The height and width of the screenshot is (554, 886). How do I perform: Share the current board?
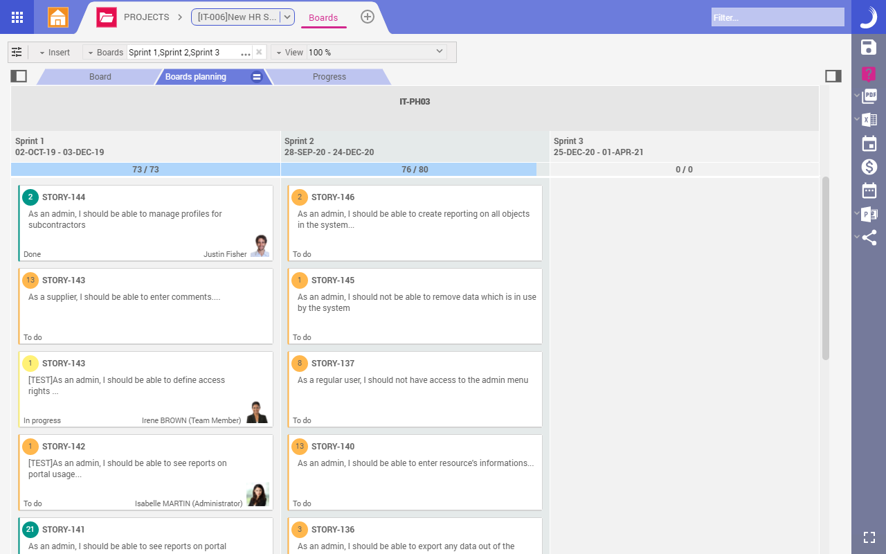point(869,237)
